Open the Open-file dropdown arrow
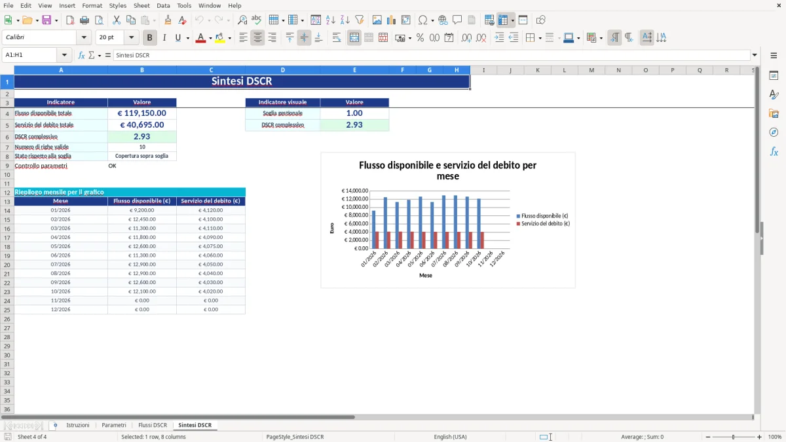The height and width of the screenshot is (442, 786). pyautogui.click(x=37, y=20)
